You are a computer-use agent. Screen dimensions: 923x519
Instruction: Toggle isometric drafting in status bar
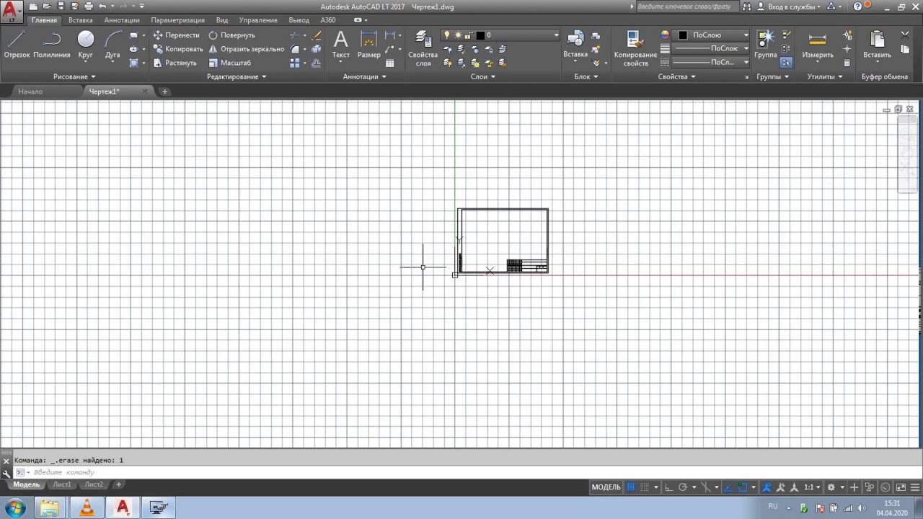click(x=707, y=487)
